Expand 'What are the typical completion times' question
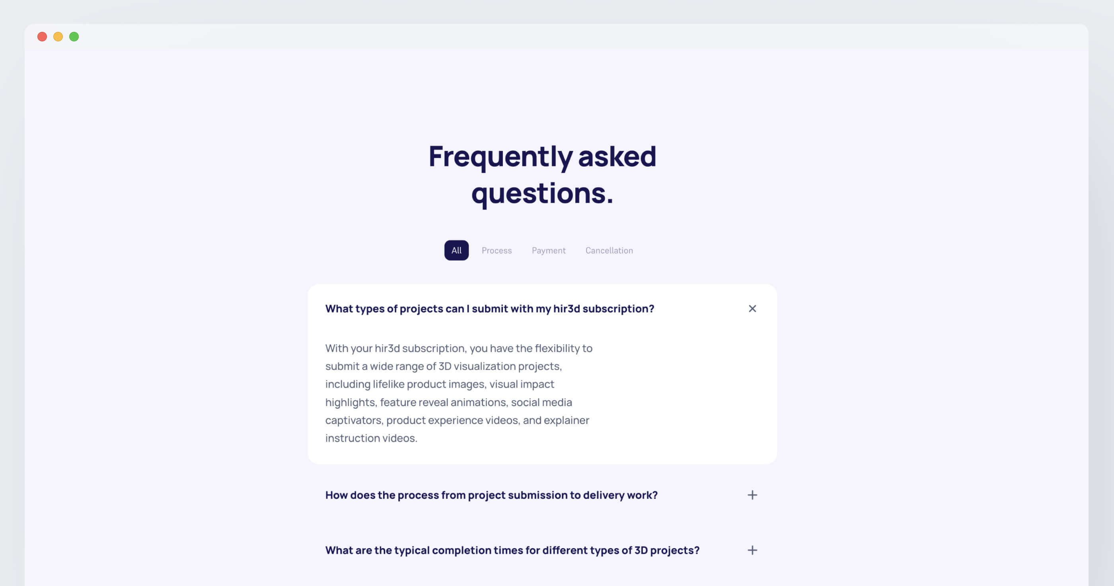 512,550
